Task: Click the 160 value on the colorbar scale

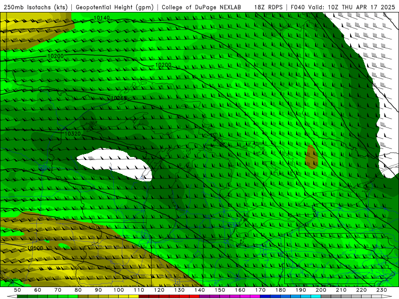Action: click(x=240, y=290)
